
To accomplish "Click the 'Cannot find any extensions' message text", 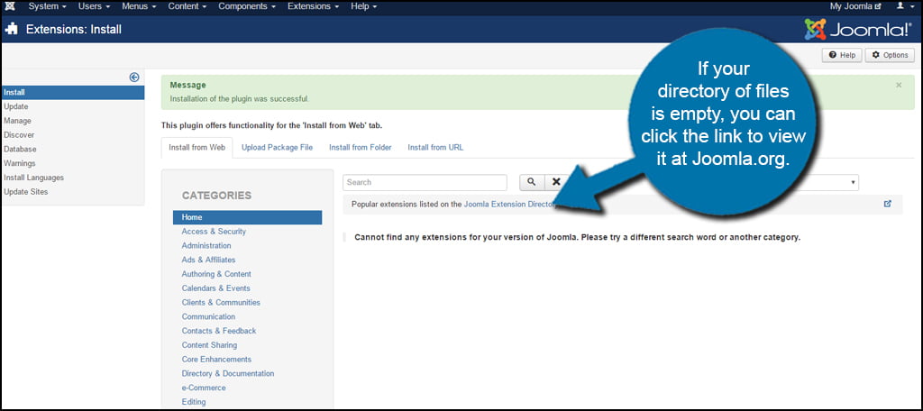I will tap(577, 238).
